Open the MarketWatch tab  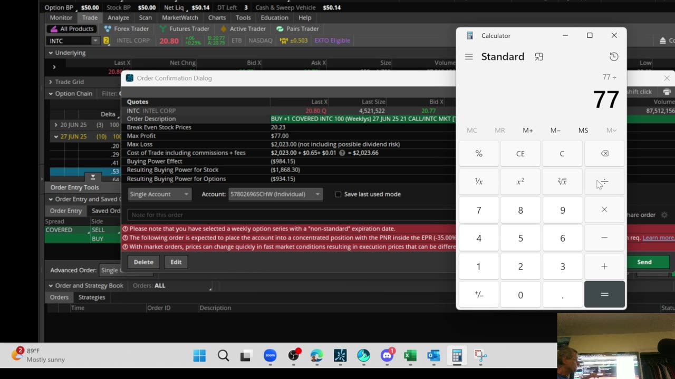coord(180,17)
